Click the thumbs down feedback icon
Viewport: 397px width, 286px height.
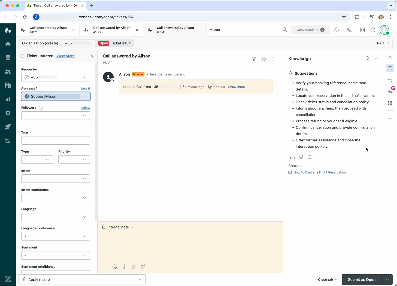pyautogui.click(x=301, y=157)
